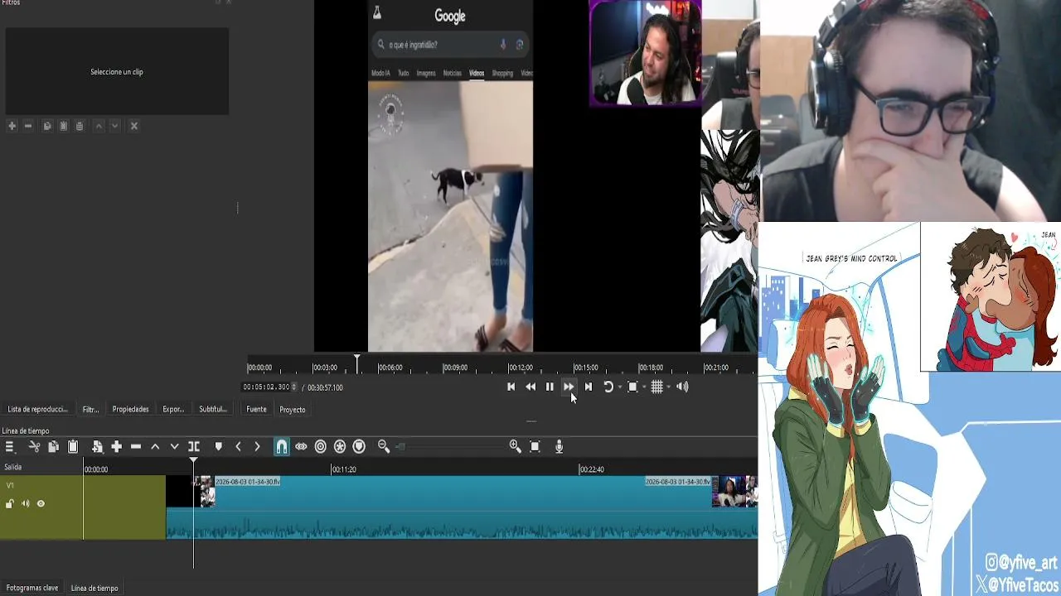Image resolution: width=1061 pixels, height=596 pixels.
Task: Skip to the end of the video
Action: [589, 387]
